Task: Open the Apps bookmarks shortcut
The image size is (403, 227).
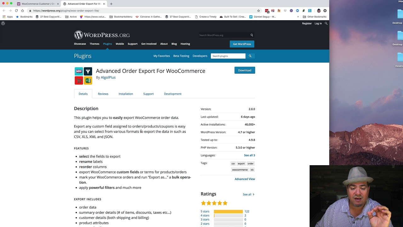Action: (x=8, y=17)
